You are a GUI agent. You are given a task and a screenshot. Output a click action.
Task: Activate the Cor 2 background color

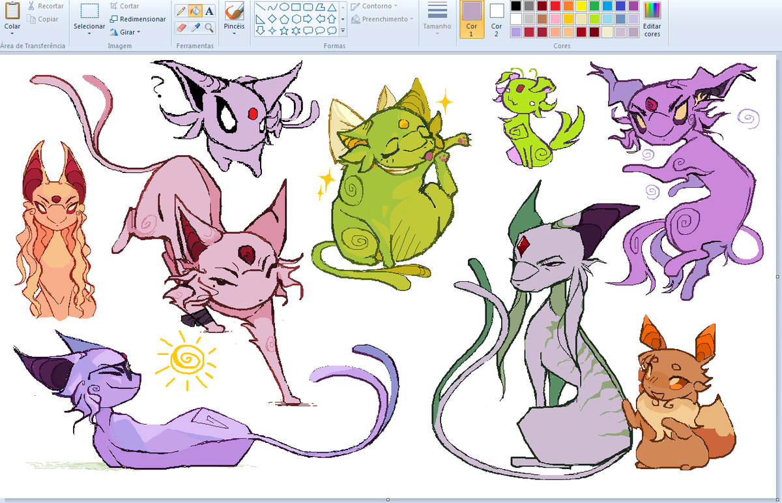coord(497,20)
